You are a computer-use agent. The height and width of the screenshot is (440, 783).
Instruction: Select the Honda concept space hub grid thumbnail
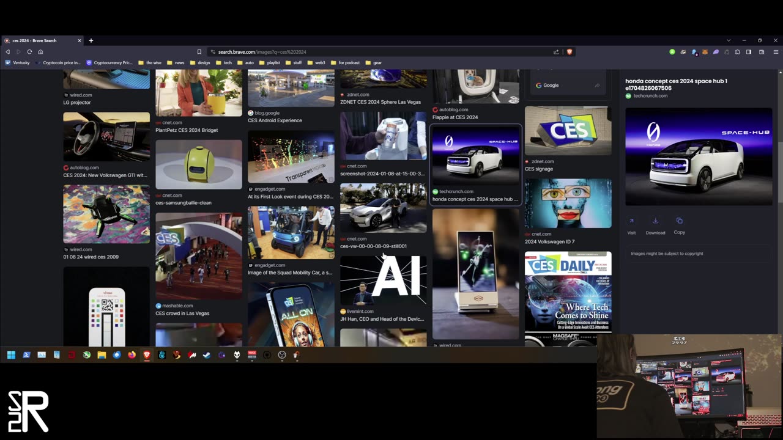(x=475, y=156)
